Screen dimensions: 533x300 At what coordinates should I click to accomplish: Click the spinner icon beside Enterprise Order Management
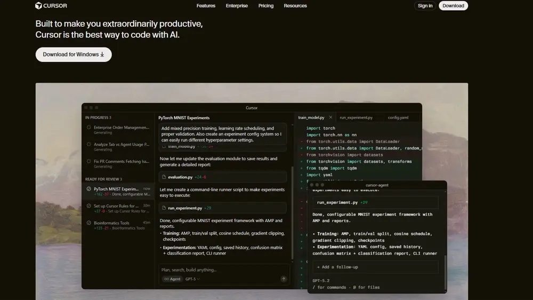click(x=89, y=128)
